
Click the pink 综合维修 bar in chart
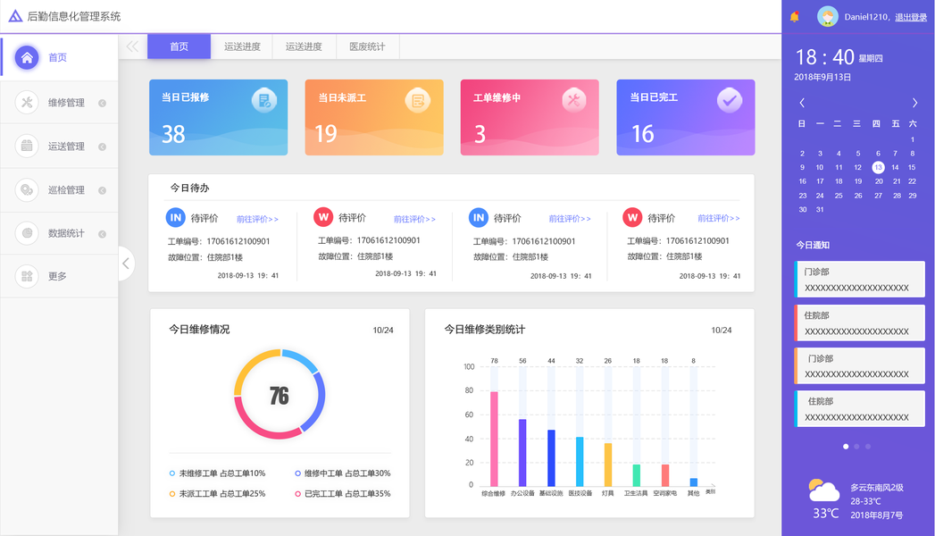pos(494,439)
